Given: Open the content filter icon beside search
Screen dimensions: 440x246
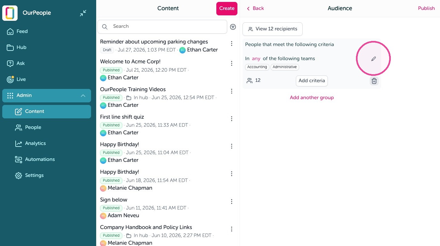Looking at the screenshot, I should pos(233,27).
